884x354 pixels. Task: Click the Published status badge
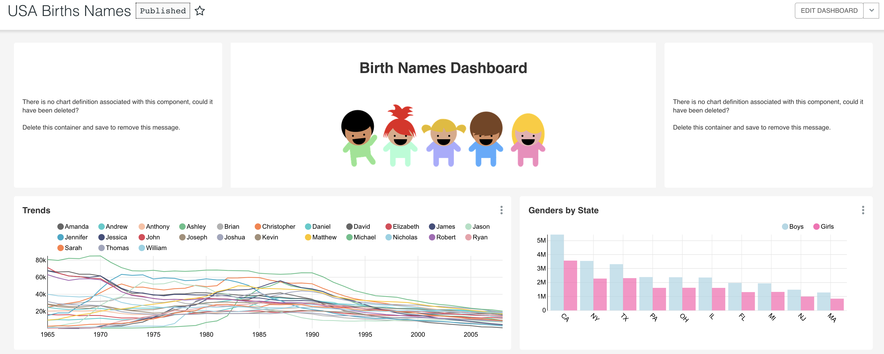[163, 11]
